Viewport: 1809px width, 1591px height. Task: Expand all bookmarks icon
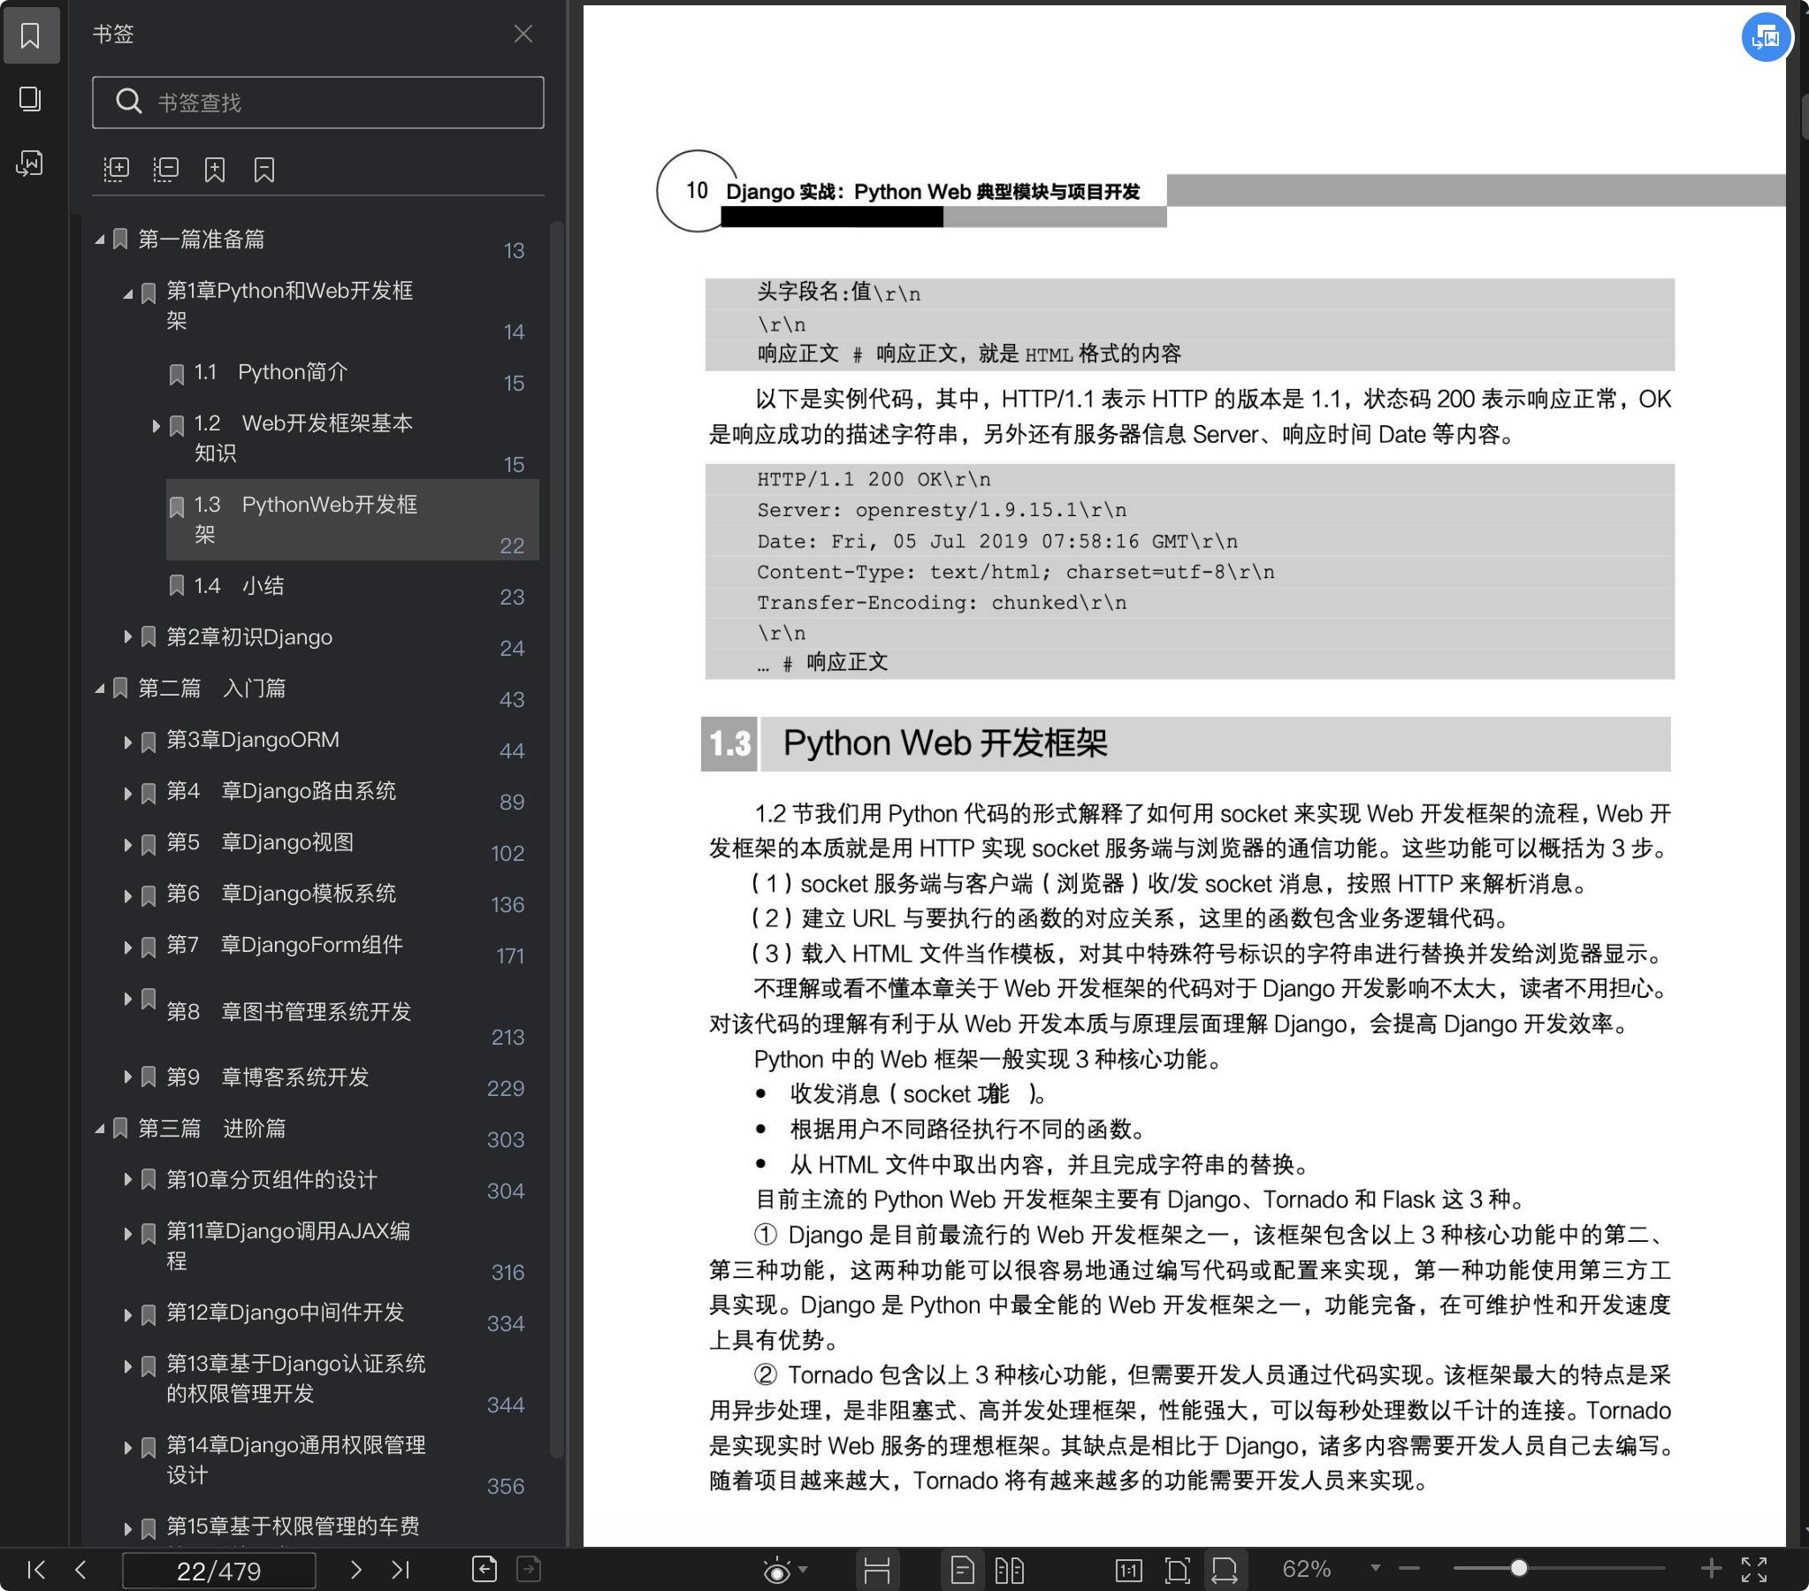[116, 169]
